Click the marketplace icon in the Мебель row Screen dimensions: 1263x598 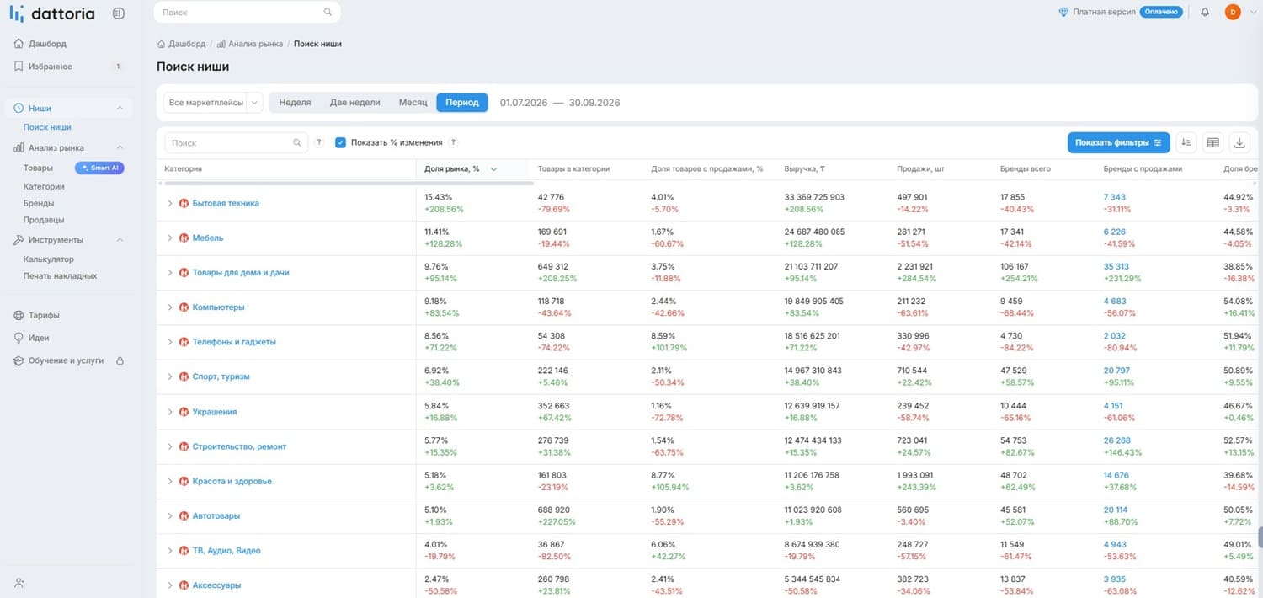184,238
